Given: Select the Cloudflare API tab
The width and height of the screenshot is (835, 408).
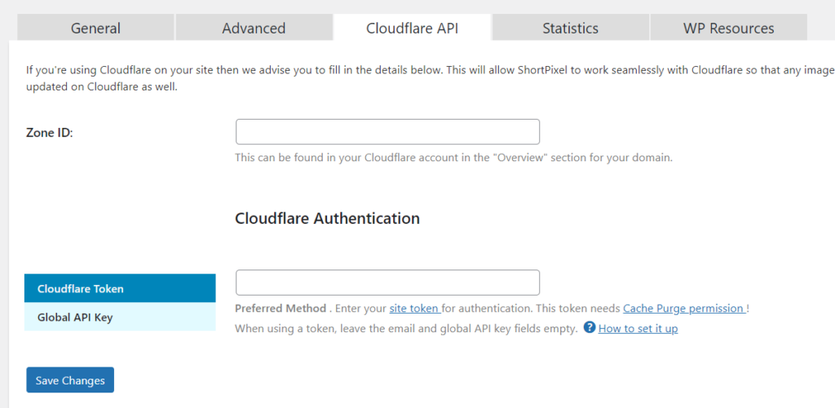Looking at the screenshot, I should (412, 28).
